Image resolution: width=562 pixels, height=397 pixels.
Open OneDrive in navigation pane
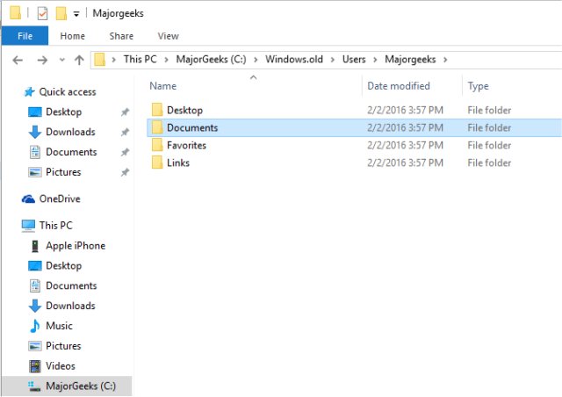tap(60, 198)
